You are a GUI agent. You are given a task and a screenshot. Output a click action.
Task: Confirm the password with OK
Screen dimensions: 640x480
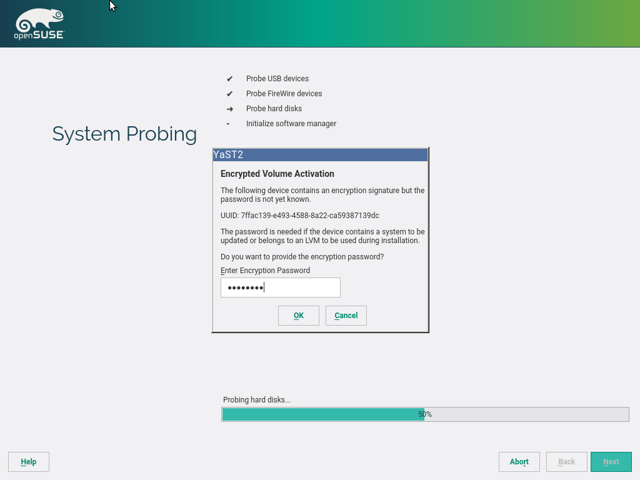coord(298,316)
